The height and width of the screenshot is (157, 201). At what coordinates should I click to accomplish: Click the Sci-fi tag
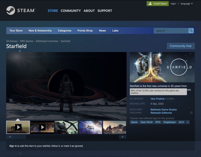click(181, 122)
